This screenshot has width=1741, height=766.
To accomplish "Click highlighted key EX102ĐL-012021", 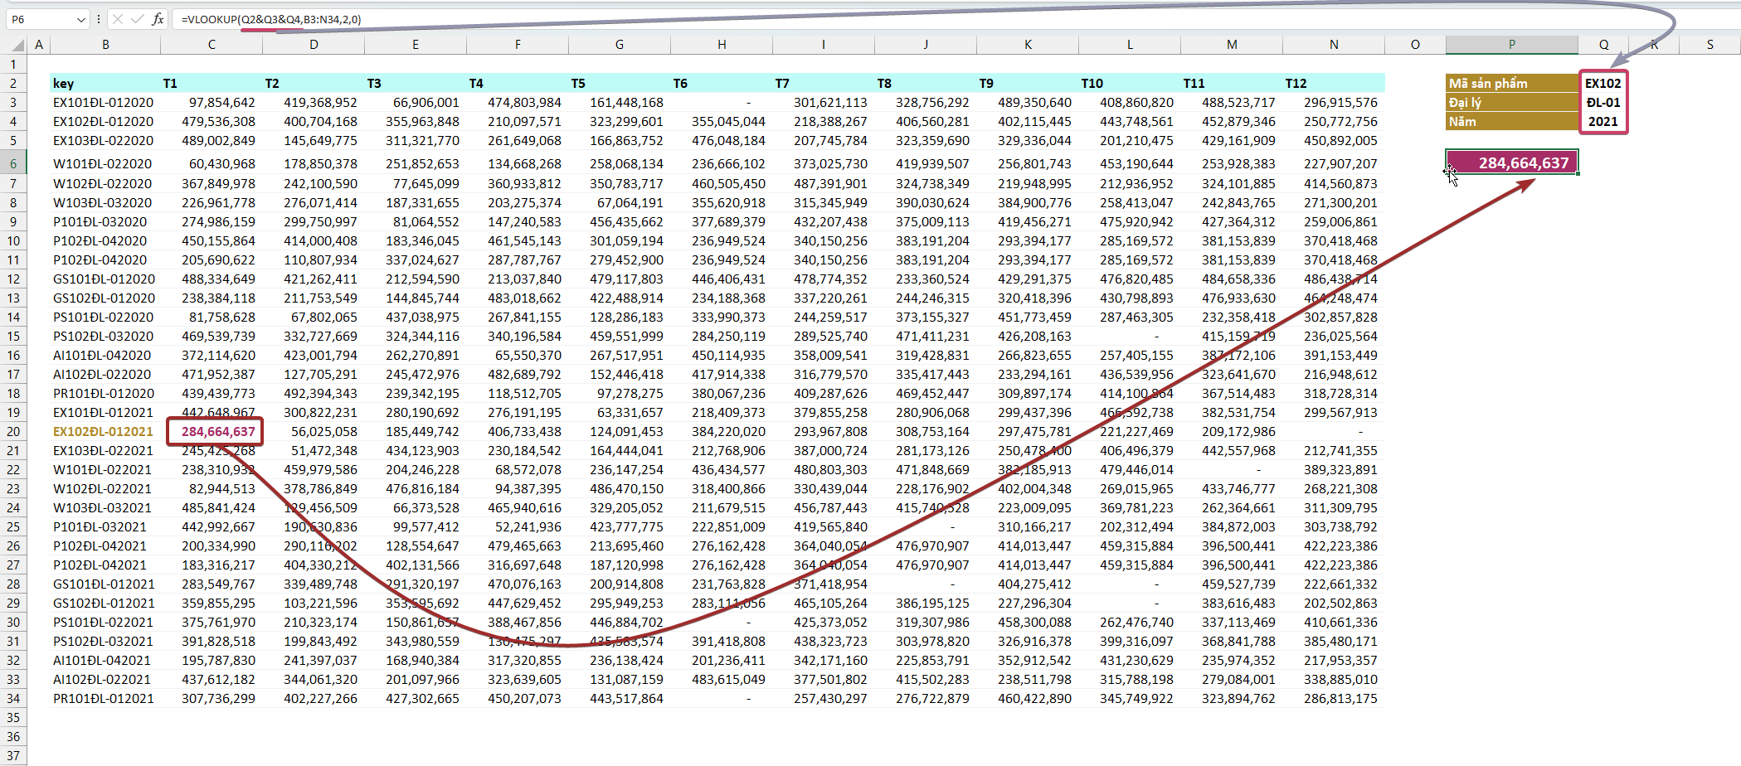I will (105, 432).
